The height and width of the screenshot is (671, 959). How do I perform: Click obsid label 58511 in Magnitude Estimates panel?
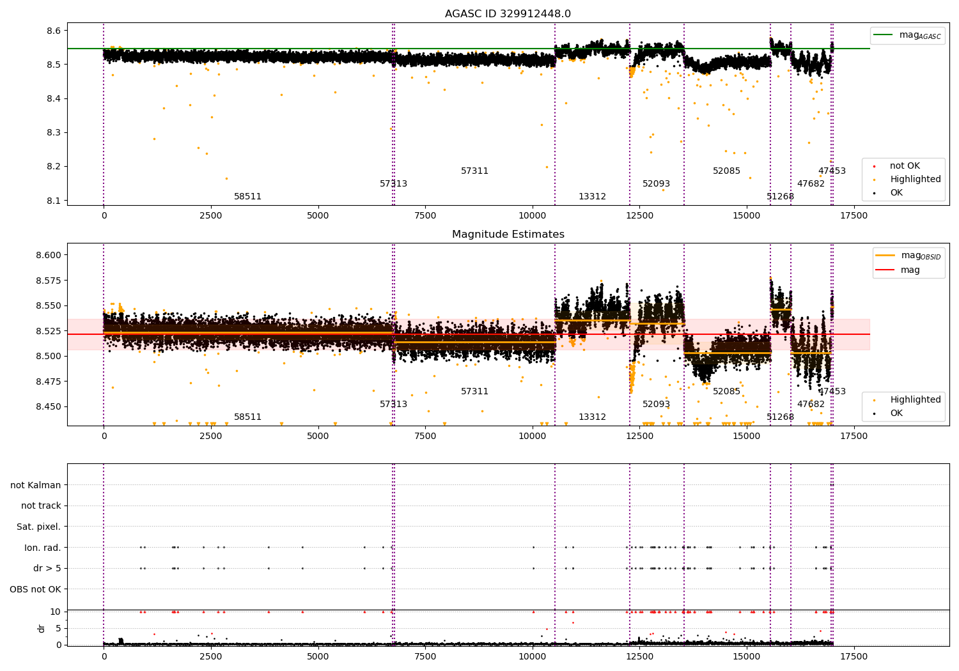pos(247,417)
